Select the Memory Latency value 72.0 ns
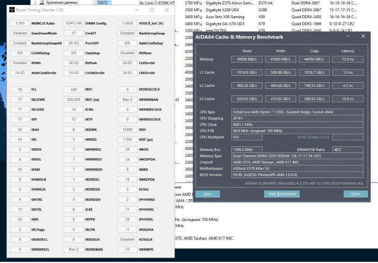 click(348, 59)
